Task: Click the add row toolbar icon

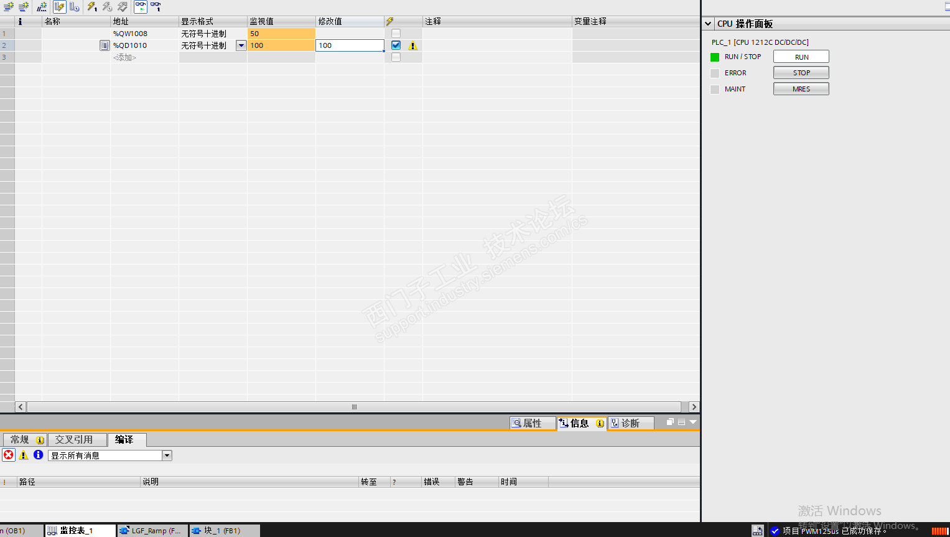Action: [24, 7]
